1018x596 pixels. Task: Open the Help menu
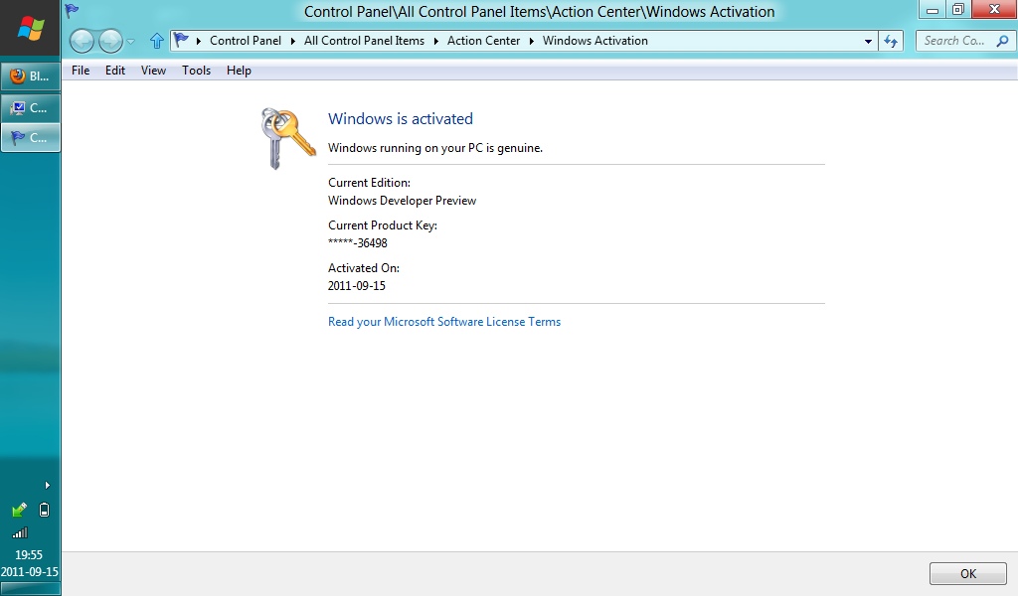239,71
